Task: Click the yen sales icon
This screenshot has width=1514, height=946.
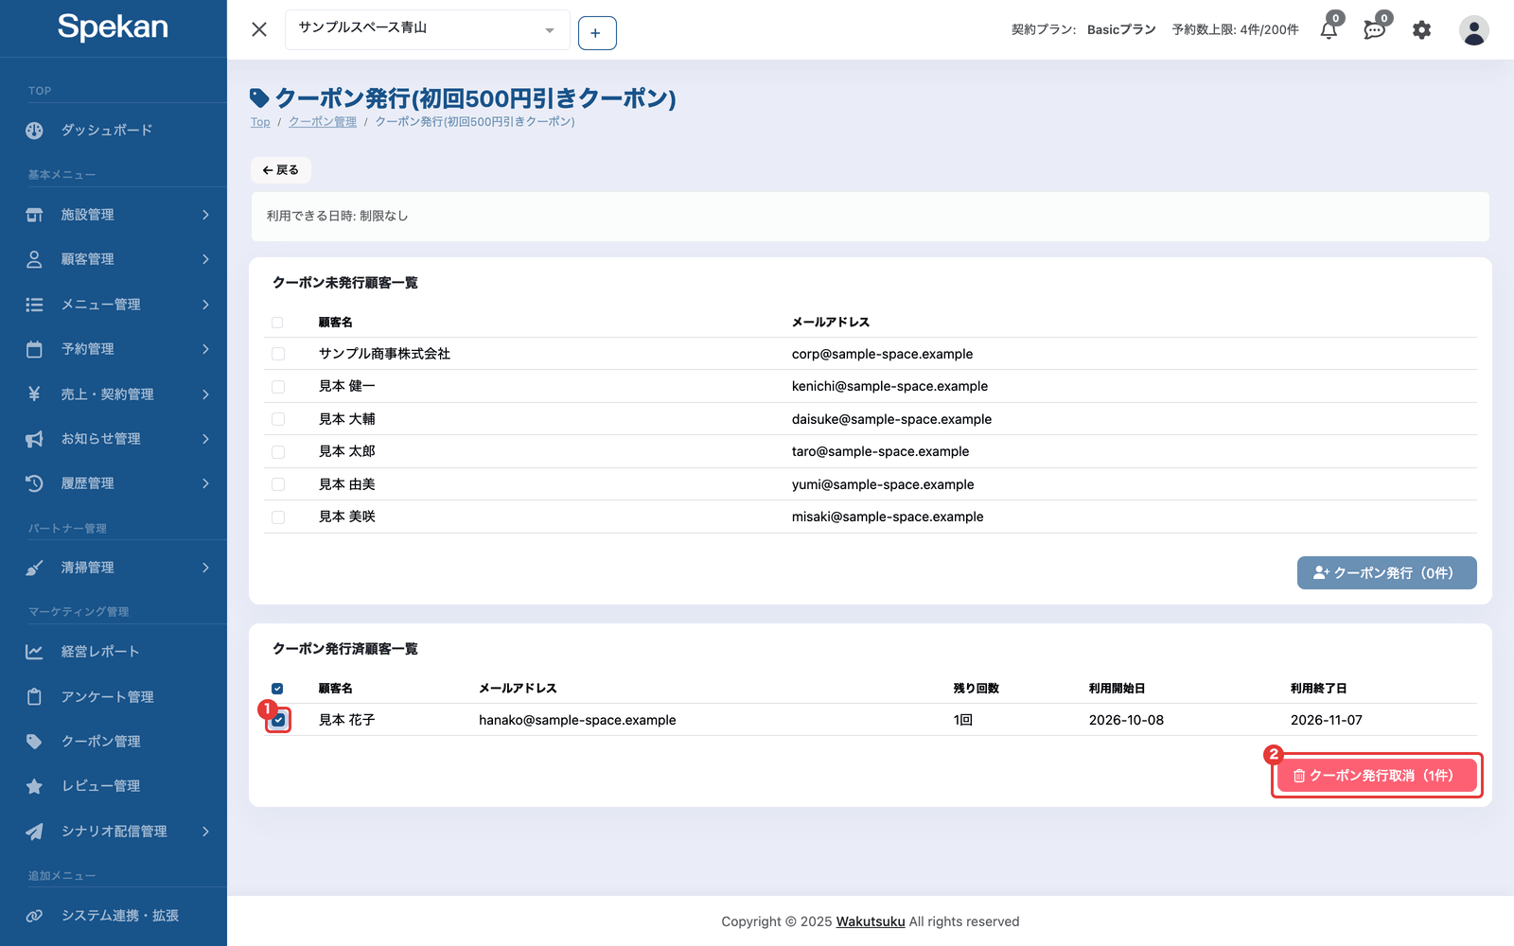Action: point(34,394)
